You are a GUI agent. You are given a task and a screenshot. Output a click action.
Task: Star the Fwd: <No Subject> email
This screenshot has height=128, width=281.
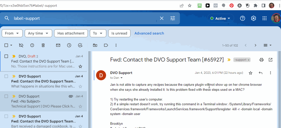[80, 106]
